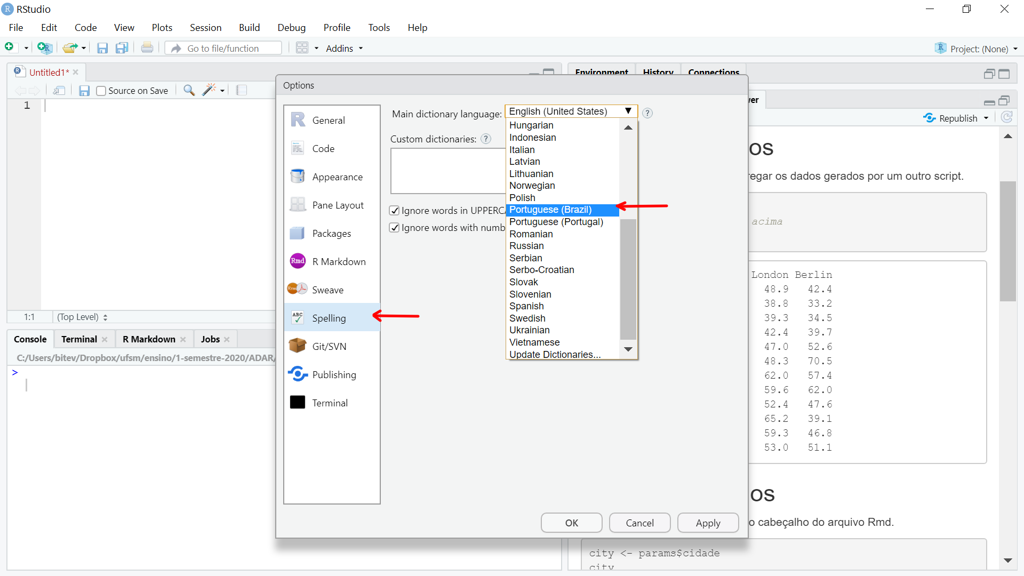Click the Save all documents icon
This screenshot has width=1024, height=576.
122,48
